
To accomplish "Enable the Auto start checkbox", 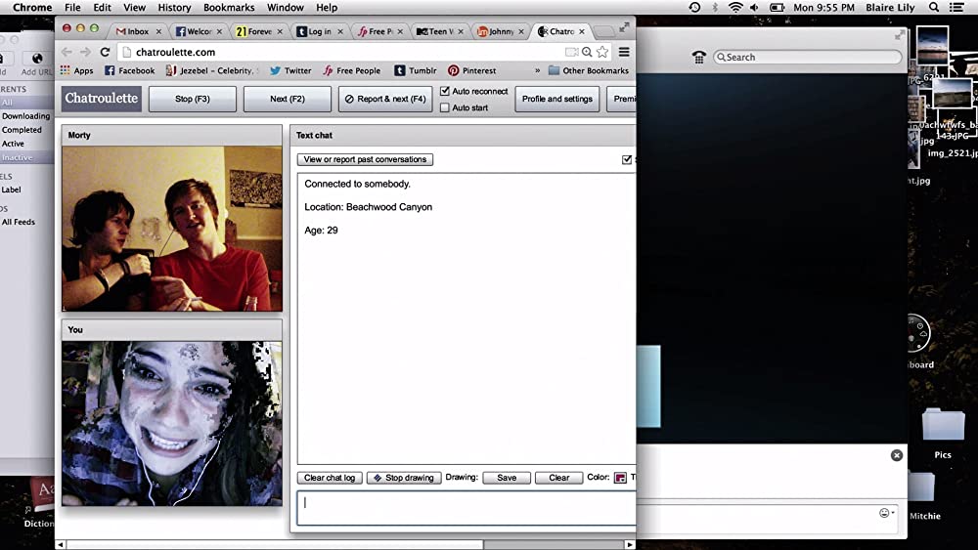I will (445, 107).
